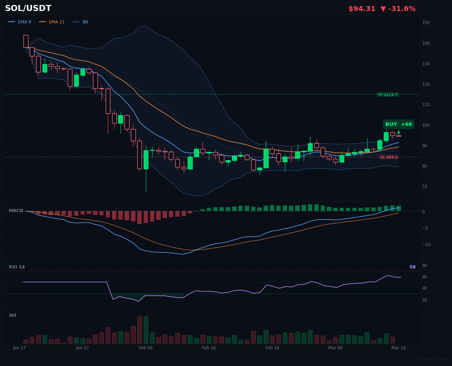
Task: Click the blue EMA 9 line sample icon
Action: 12,22
